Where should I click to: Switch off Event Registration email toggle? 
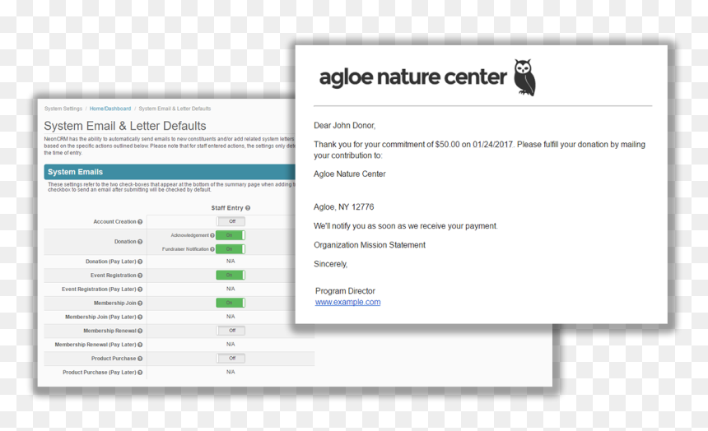point(231,276)
